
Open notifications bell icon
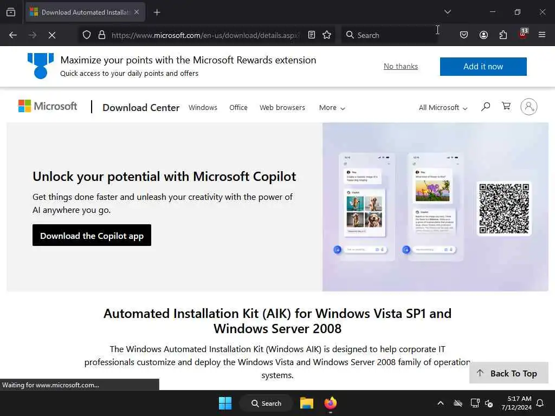[540, 403]
